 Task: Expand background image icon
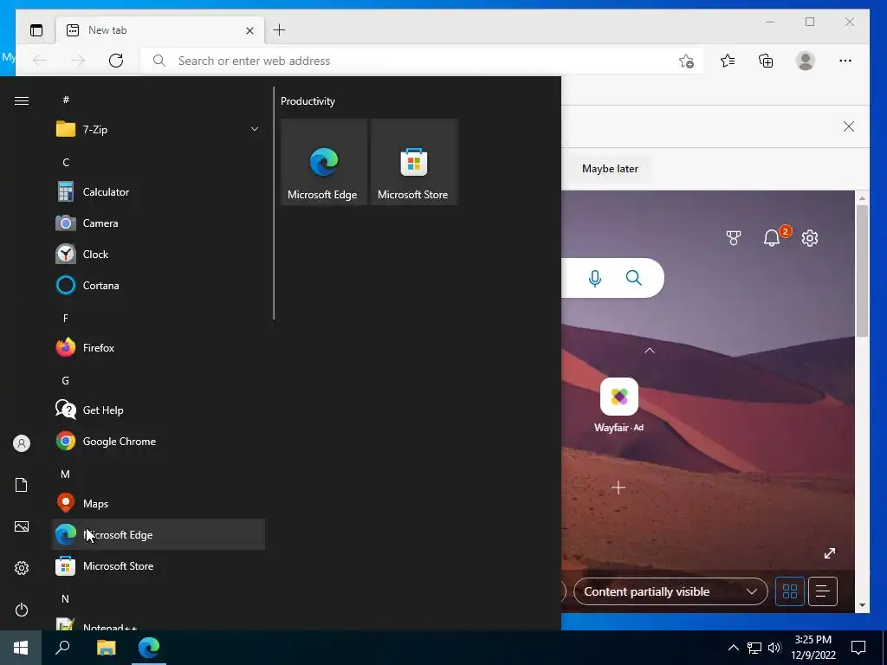click(829, 553)
